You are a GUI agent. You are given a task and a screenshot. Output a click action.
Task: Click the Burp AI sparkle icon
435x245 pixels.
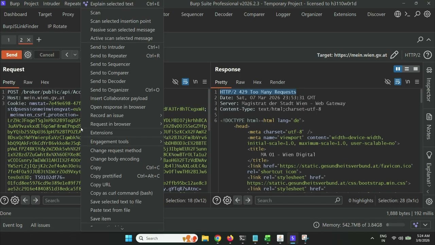coord(415,225)
